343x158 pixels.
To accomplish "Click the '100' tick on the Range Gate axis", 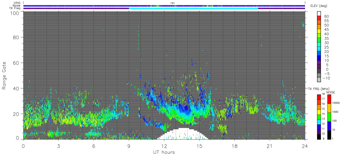I will 14,13.
